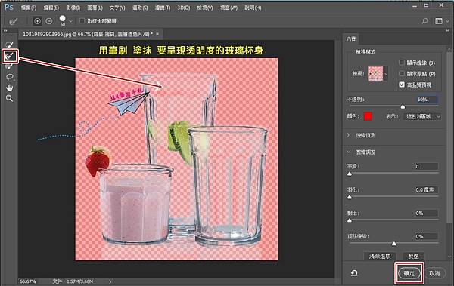This screenshot has width=454, height=286.
Task: Select the Quick Selection tool
Action: point(10,45)
